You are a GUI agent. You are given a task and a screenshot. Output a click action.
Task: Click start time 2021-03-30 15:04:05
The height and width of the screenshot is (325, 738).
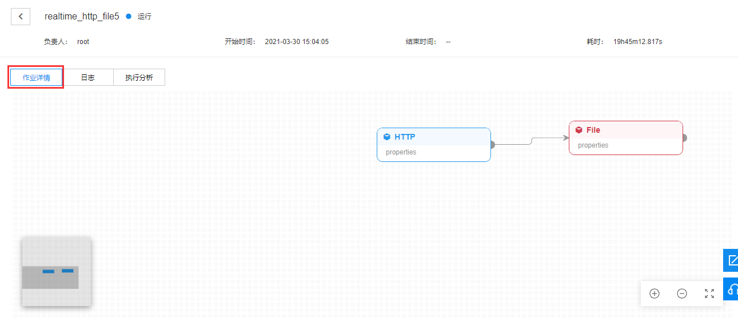297,42
